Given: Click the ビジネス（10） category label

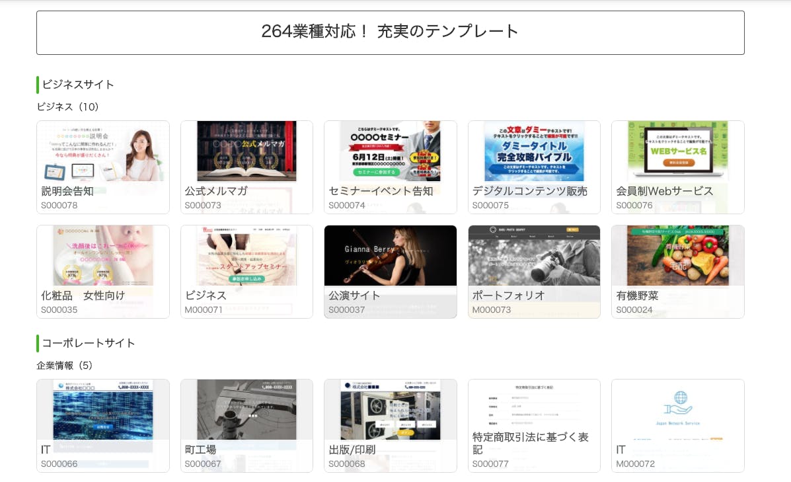Looking at the screenshot, I should 67,106.
